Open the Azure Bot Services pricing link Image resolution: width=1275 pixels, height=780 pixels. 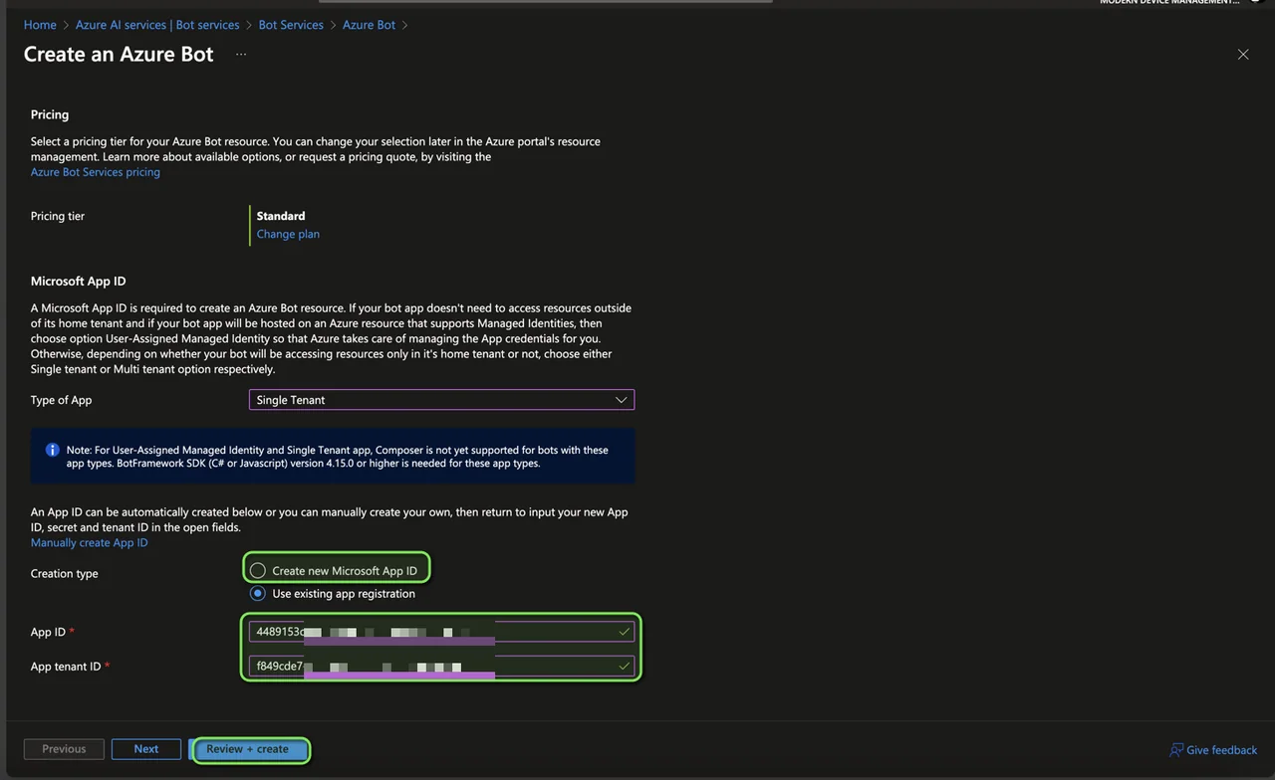pyautogui.click(x=96, y=172)
